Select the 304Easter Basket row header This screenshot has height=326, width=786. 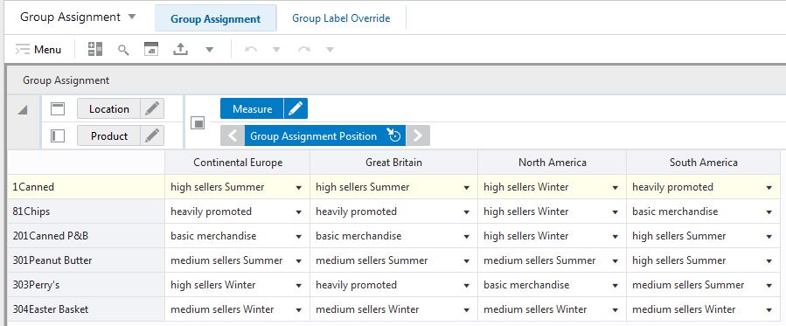(86, 309)
